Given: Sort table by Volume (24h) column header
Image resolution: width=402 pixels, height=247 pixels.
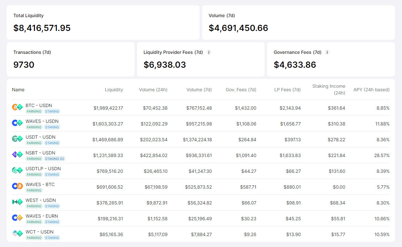Looking at the screenshot, I should point(153,90).
